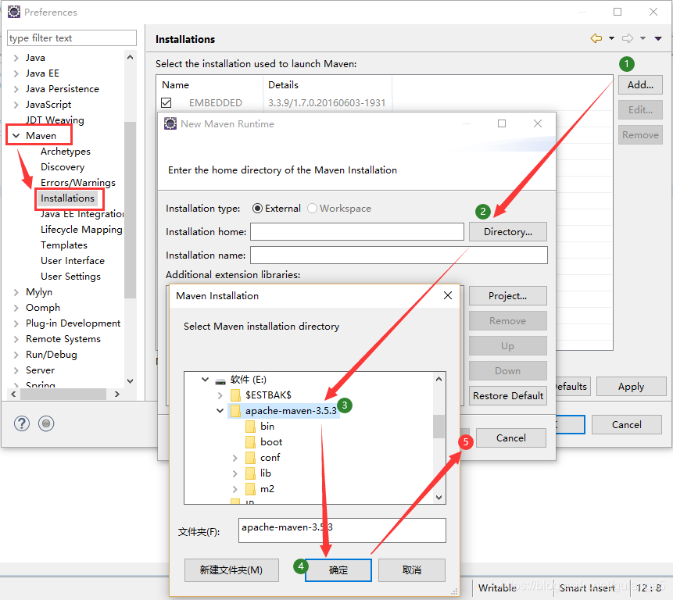Image resolution: width=673 pixels, height=600 pixels.
Task: Select the apache-maven-3.5.3 folder
Action: [291, 411]
